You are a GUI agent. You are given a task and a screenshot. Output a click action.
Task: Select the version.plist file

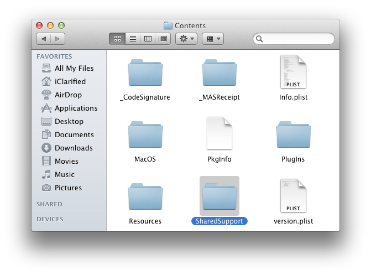click(293, 198)
